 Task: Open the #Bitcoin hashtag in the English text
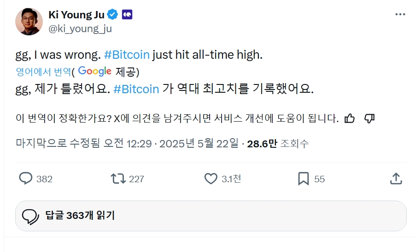click(x=127, y=55)
